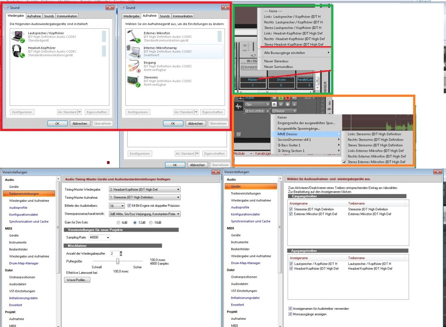Open the Sampling-Rate 48000 dropdown

pos(100,237)
